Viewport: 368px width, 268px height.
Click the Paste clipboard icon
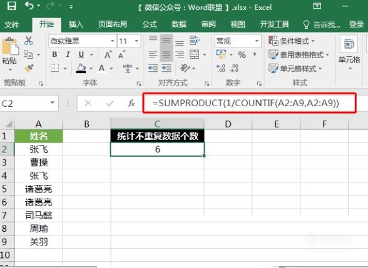click(10, 46)
